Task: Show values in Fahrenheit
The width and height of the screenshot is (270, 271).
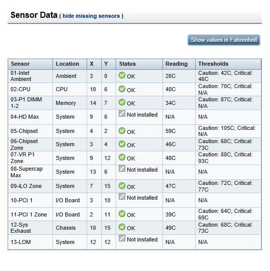Action: point(224,40)
